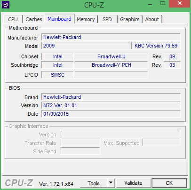Viewport: 191px width, 190px height.
Task: Go to the Memory tab
Action: 86,19
